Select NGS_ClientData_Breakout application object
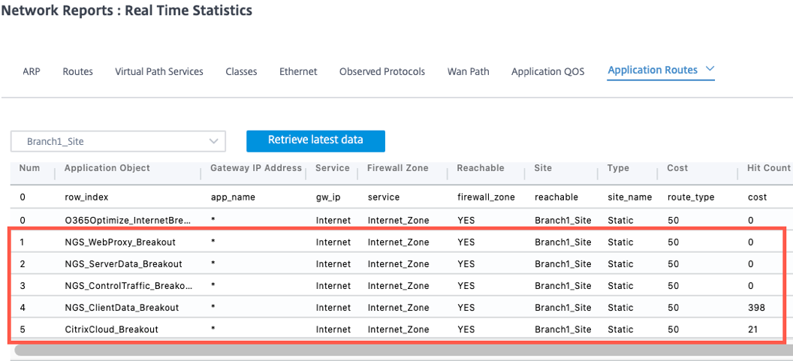 tap(122, 308)
